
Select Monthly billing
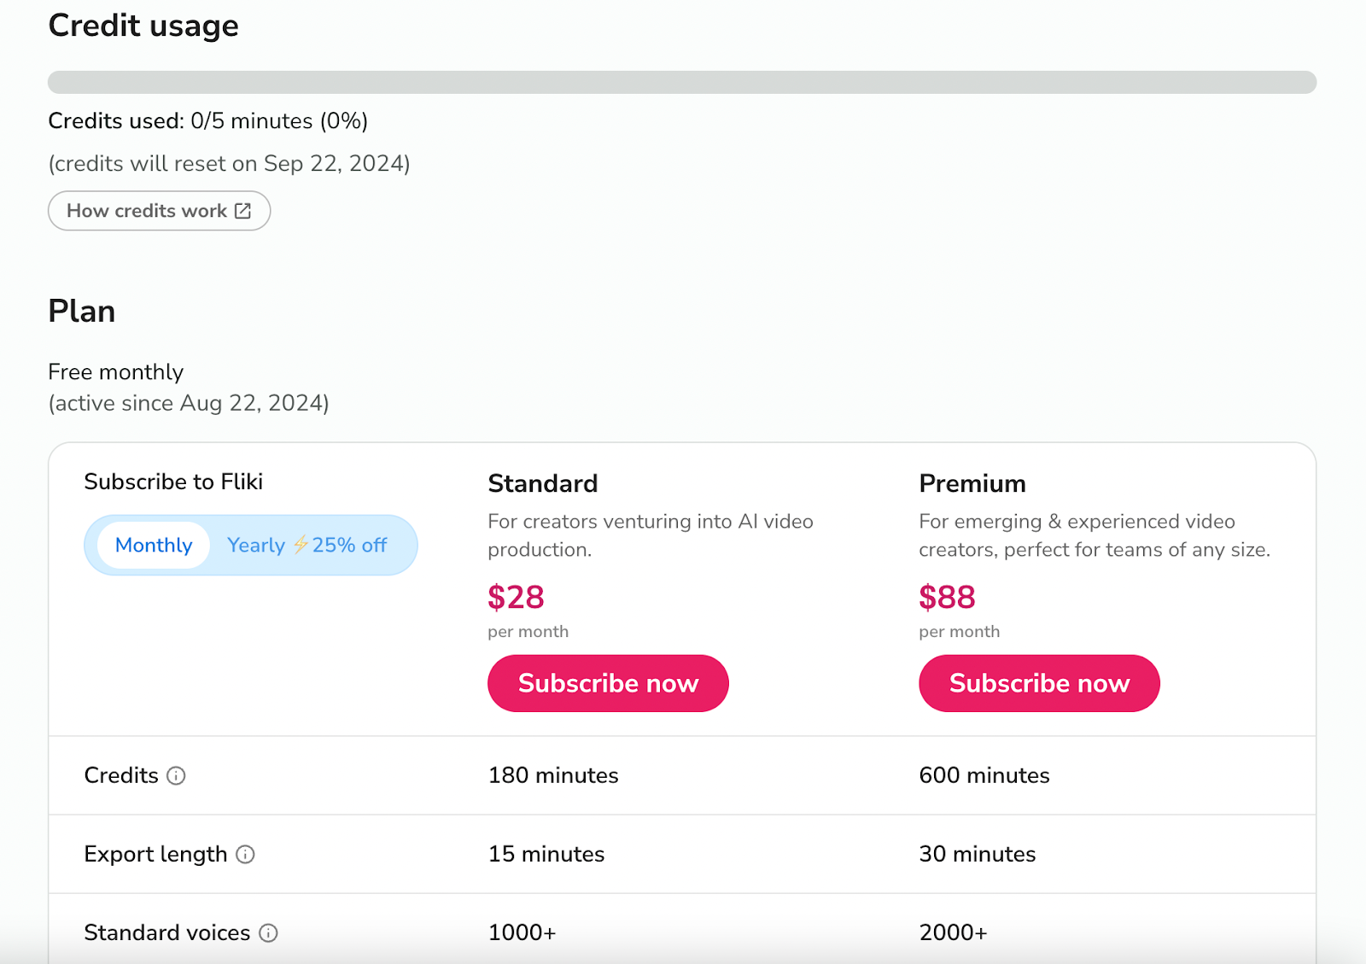[x=153, y=545]
